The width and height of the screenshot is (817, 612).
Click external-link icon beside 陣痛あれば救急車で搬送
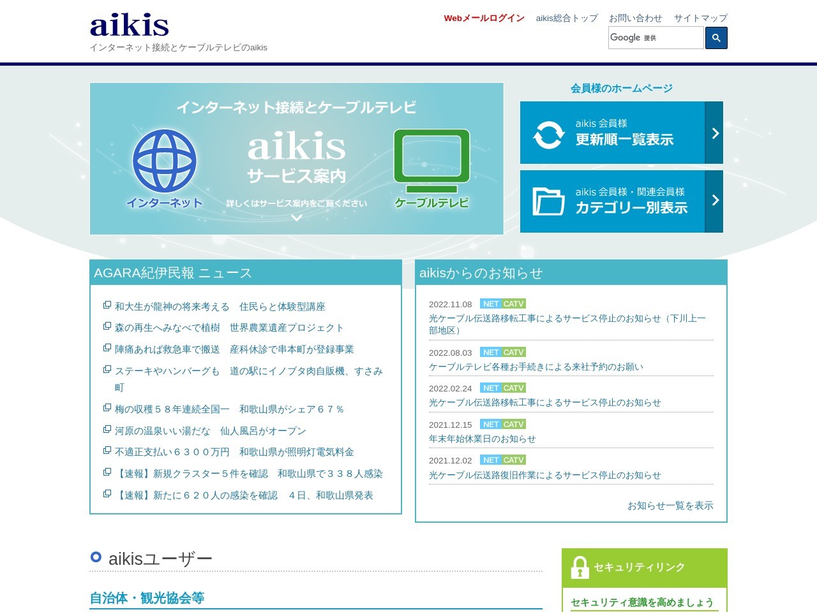107,348
